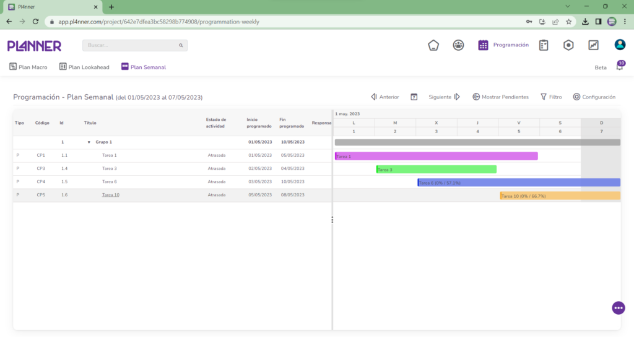Click the Beta label
This screenshot has height=337, width=634.
pos(601,68)
